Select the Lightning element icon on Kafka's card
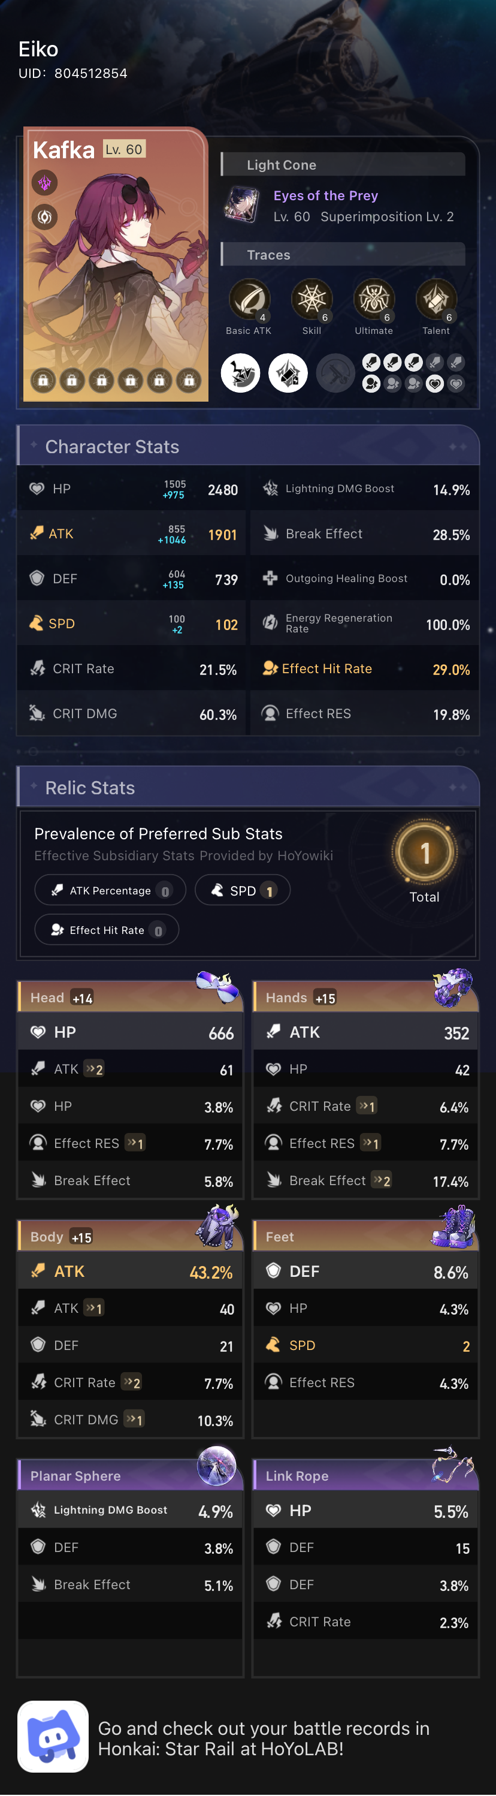Screen dimensions: 496x1796 [44, 184]
